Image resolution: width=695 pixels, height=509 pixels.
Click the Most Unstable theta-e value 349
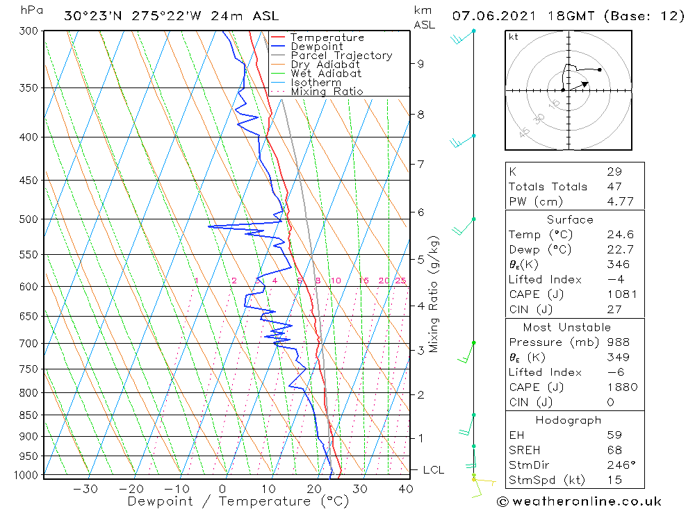coord(619,358)
